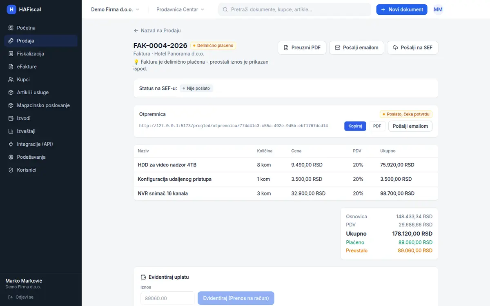This screenshot has height=306, width=490.
Task: Click the Iznos payment amount field
Action: click(x=167, y=298)
